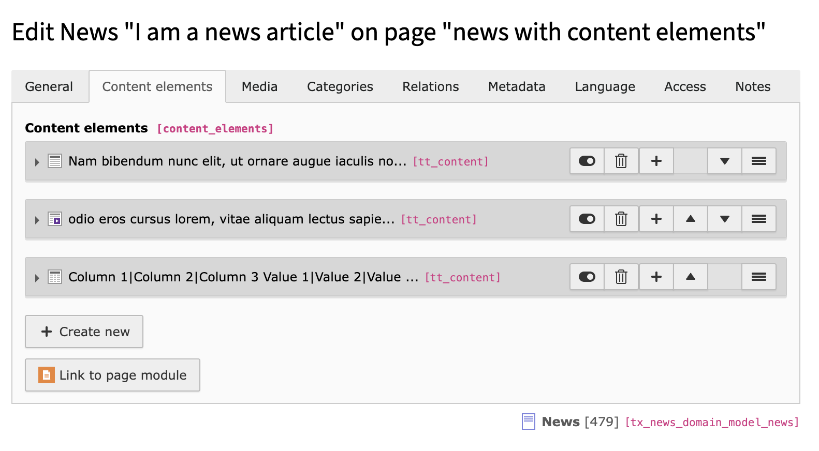
Task: Delete the "Column 1|Column 2" table element
Action: tap(621, 277)
